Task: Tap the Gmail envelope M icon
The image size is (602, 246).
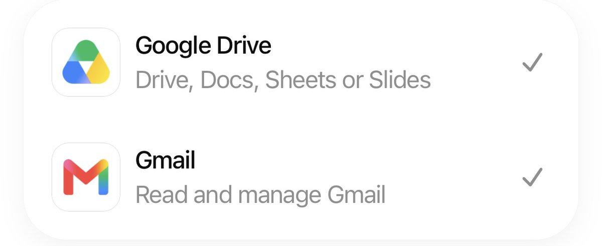Action: pyautogui.click(x=86, y=177)
